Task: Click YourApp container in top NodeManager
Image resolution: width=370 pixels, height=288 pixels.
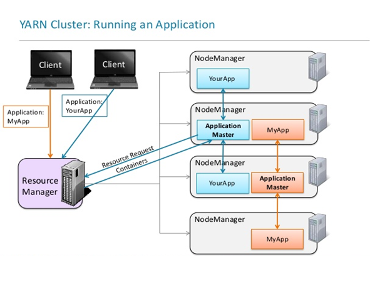Action: pyautogui.click(x=223, y=79)
